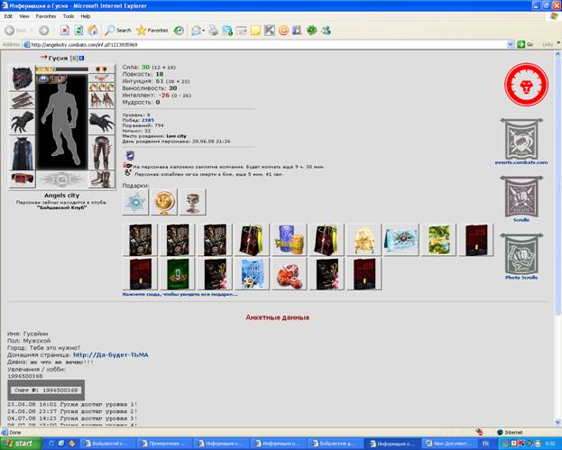Click the snowflake gift icon
The height and width of the screenshot is (450, 562).
[135, 202]
